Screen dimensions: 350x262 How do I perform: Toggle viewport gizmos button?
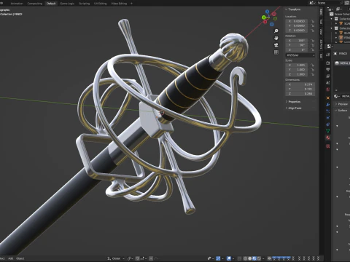click(218, 258)
